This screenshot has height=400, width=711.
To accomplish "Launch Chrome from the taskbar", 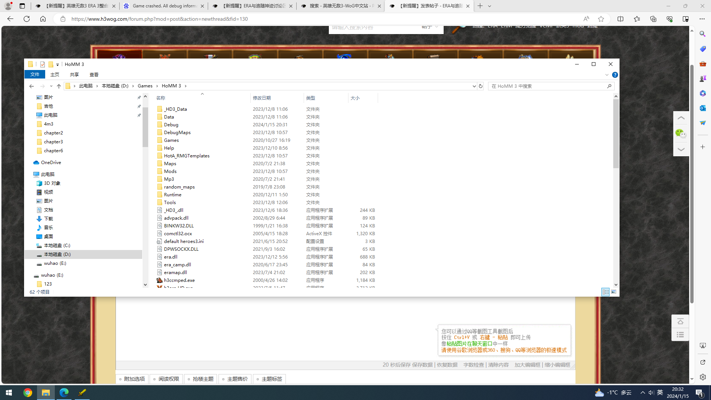I will pyautogui.click(x=28, y=393).
